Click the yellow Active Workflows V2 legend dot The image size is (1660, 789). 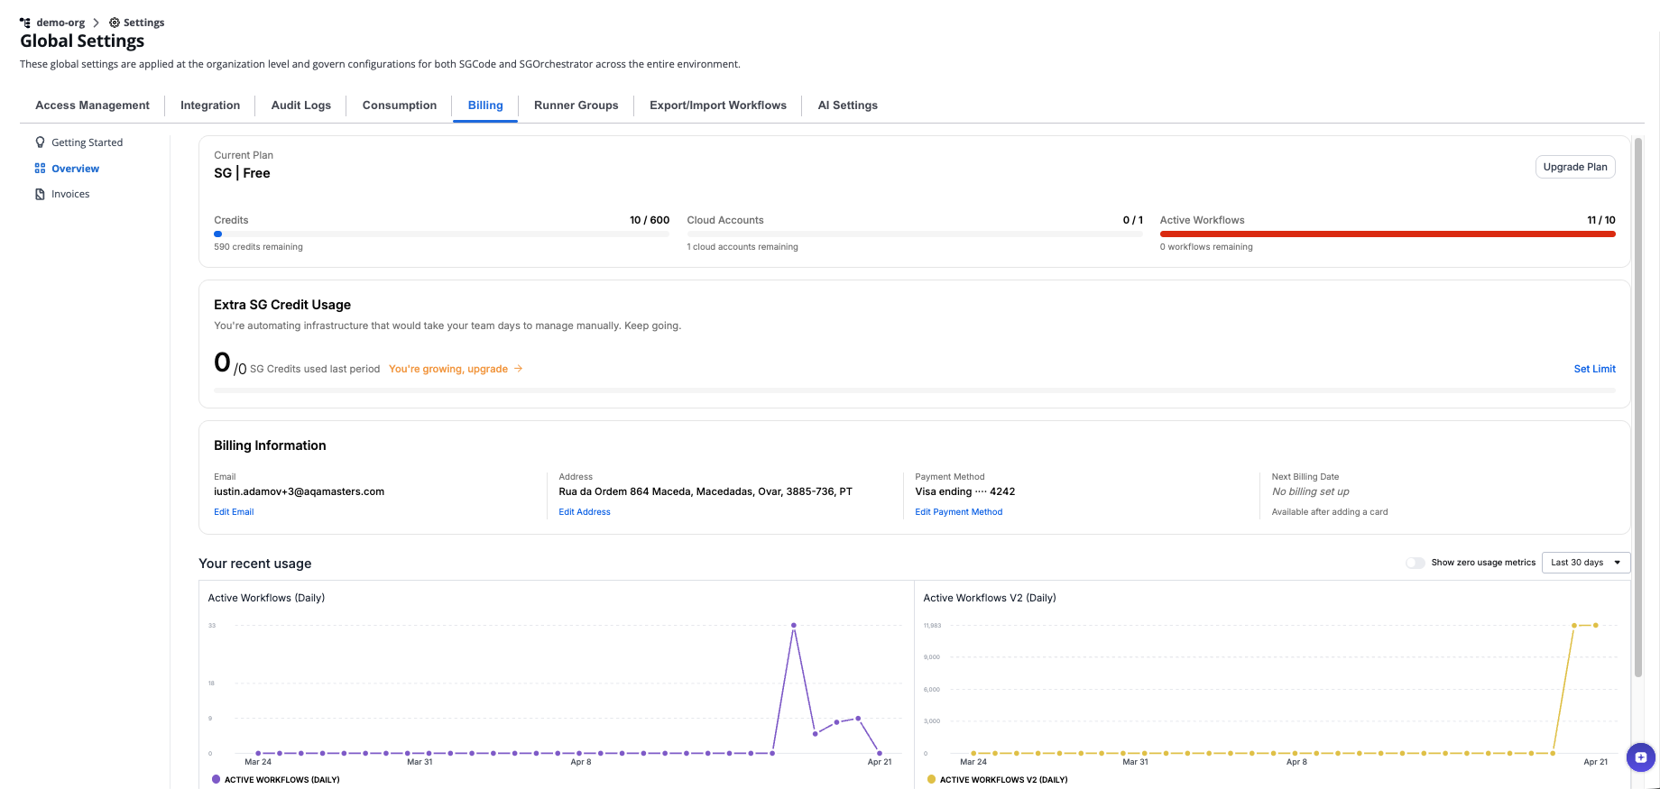tap(931, 779)
